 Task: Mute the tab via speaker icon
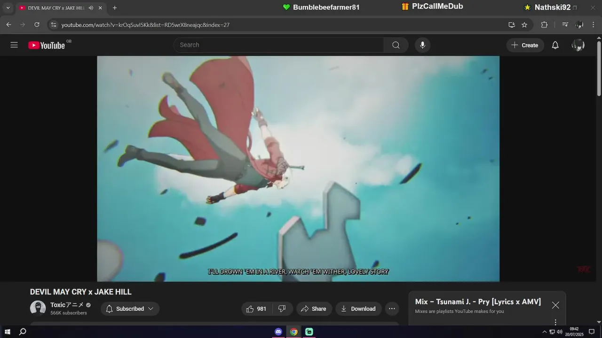[x=91, y=8]
